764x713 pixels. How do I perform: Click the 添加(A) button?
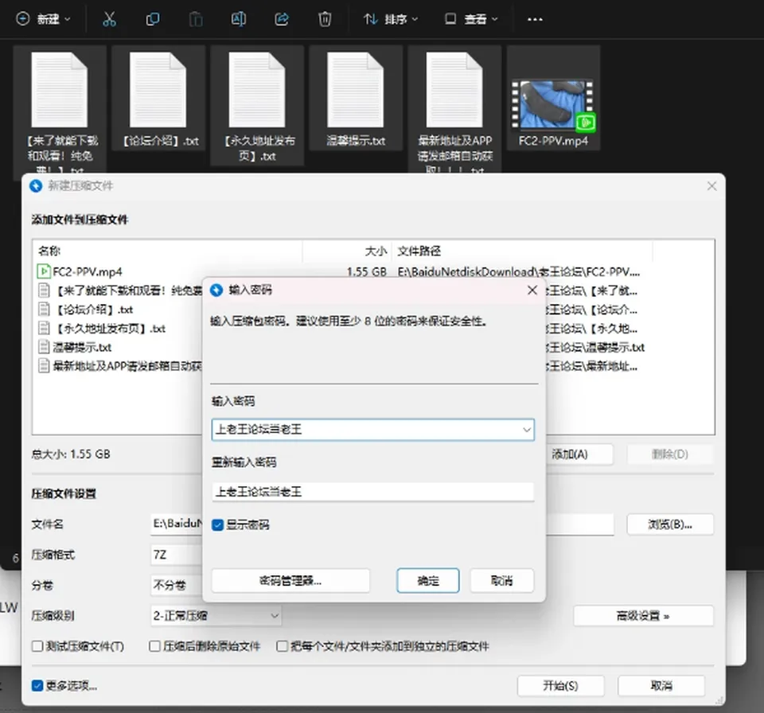coord(579,454)
